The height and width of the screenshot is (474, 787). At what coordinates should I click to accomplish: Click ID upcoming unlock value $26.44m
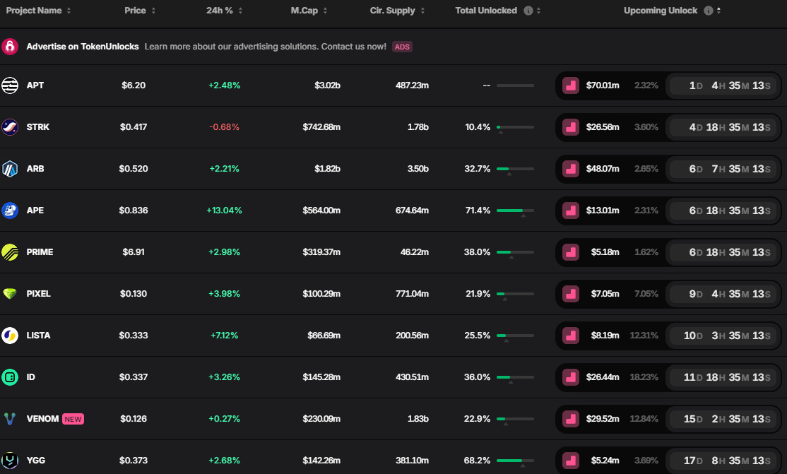(x=603, y=377)
